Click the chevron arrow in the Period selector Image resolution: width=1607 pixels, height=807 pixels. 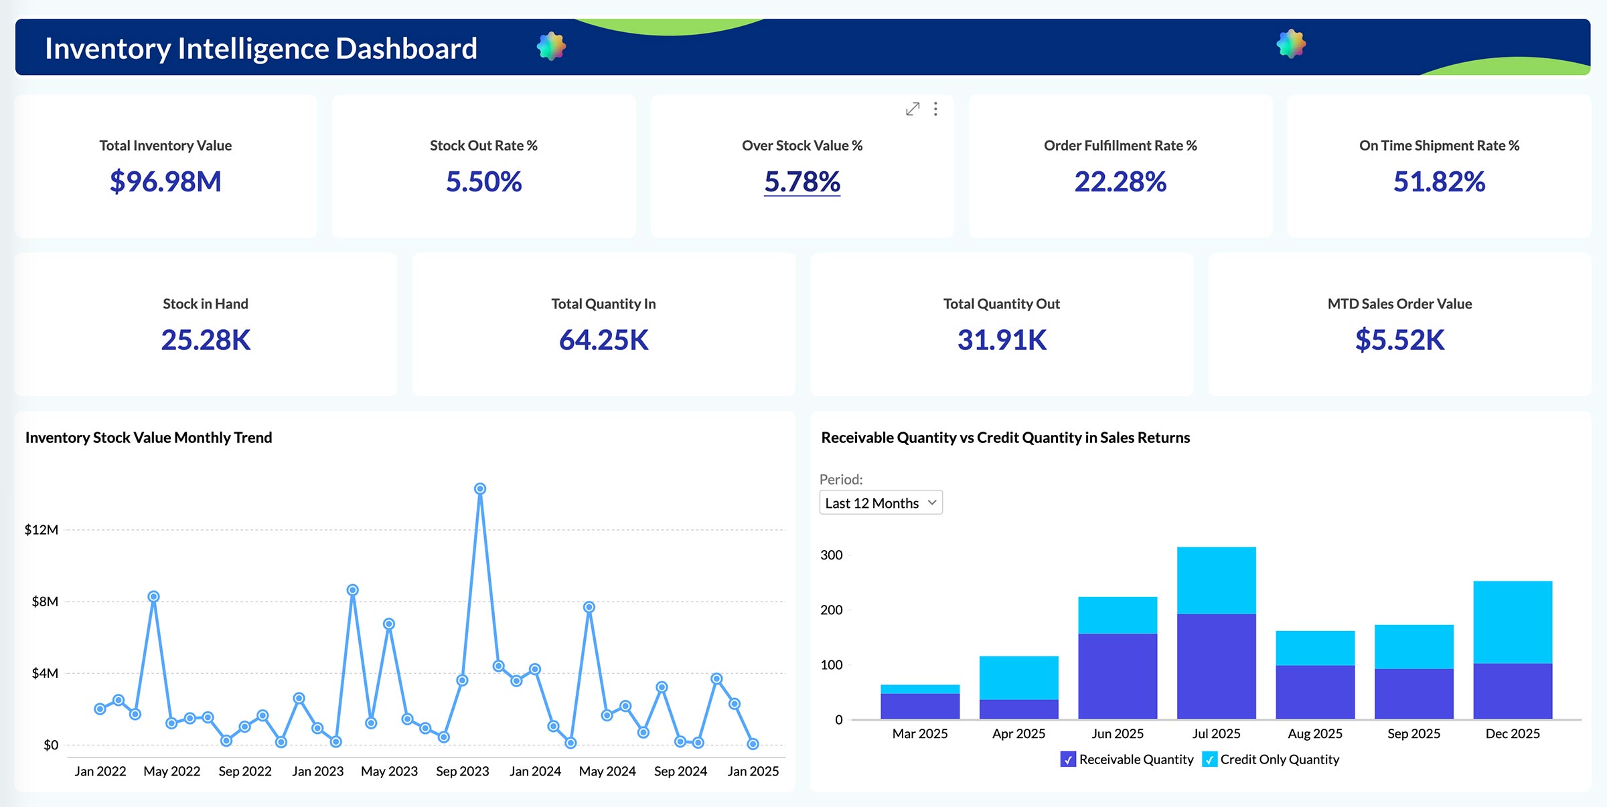click(x=931, y=503)
